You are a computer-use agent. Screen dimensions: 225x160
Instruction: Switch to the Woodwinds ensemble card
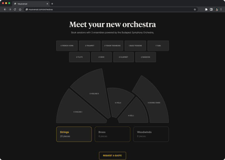(151, 134)
